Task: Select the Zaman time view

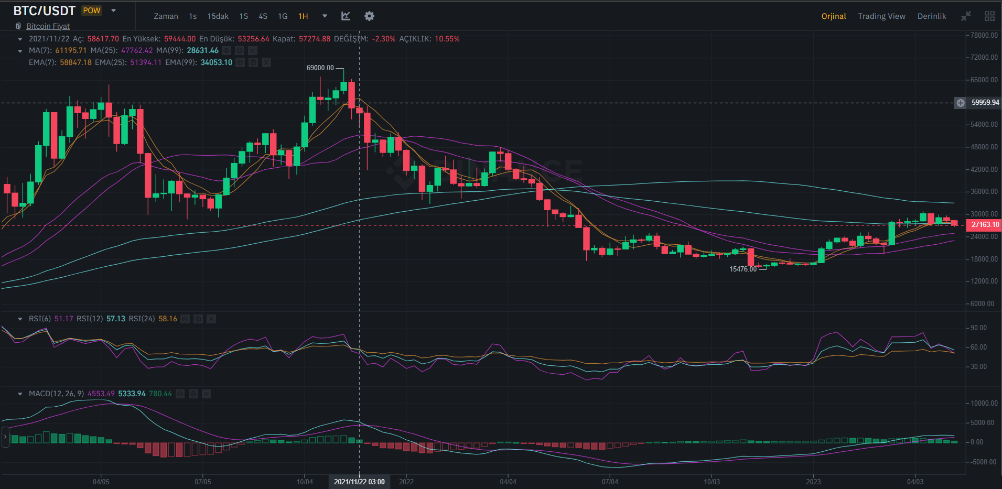Action: (166, 16)
